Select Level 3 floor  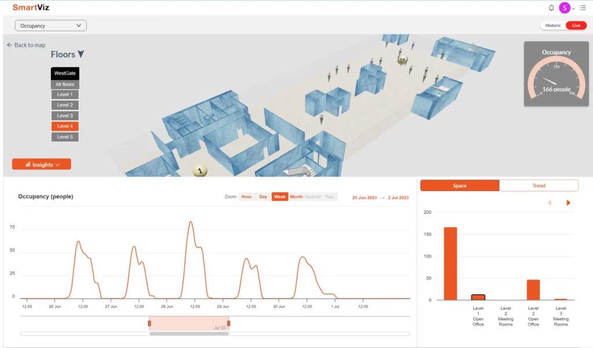65,116
